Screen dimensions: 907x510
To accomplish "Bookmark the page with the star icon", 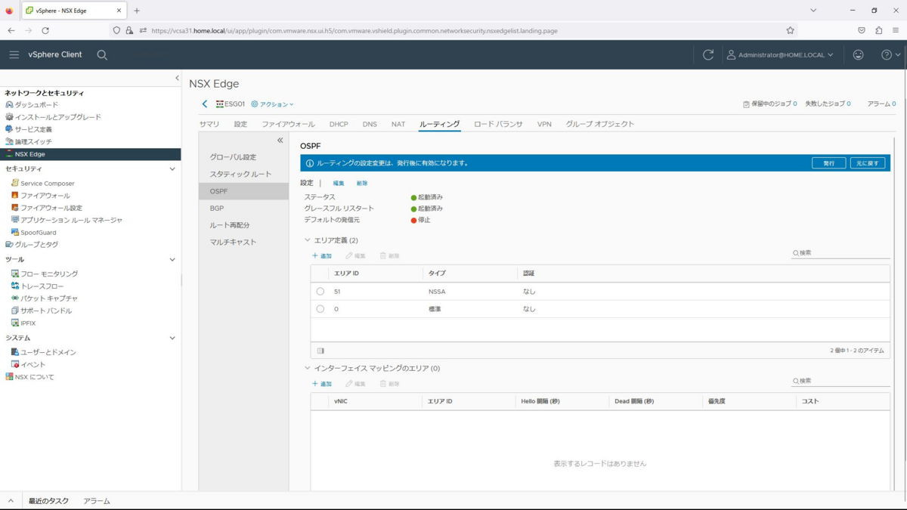I will pyautogui.click(x=790, y=31).
